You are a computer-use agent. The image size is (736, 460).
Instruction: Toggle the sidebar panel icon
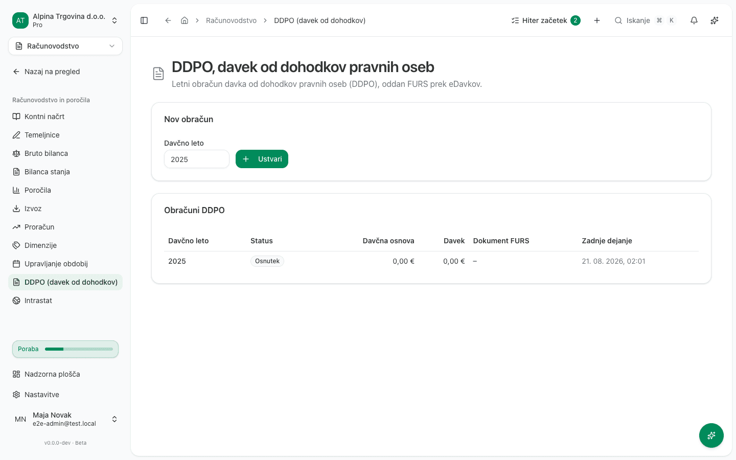[x=144, y=20]
